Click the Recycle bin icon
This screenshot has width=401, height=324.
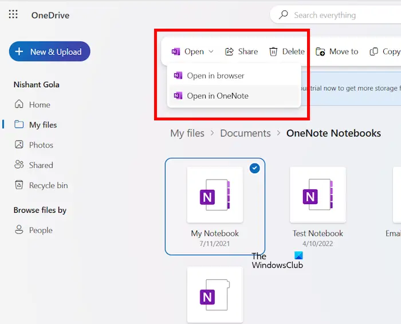(x=19, y=185)
